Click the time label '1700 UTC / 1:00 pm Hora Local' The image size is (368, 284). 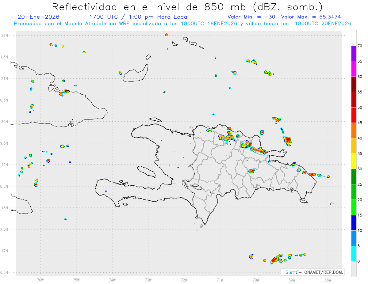(x=139, y=17)
